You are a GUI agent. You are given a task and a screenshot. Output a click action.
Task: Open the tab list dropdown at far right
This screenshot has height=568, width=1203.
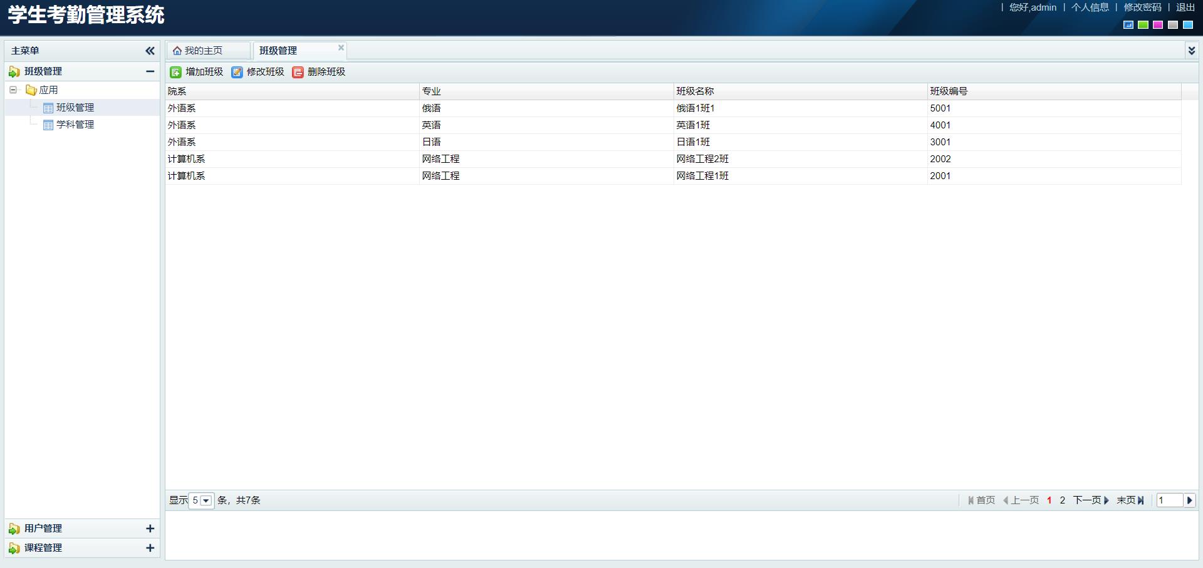click(1191, 51)
